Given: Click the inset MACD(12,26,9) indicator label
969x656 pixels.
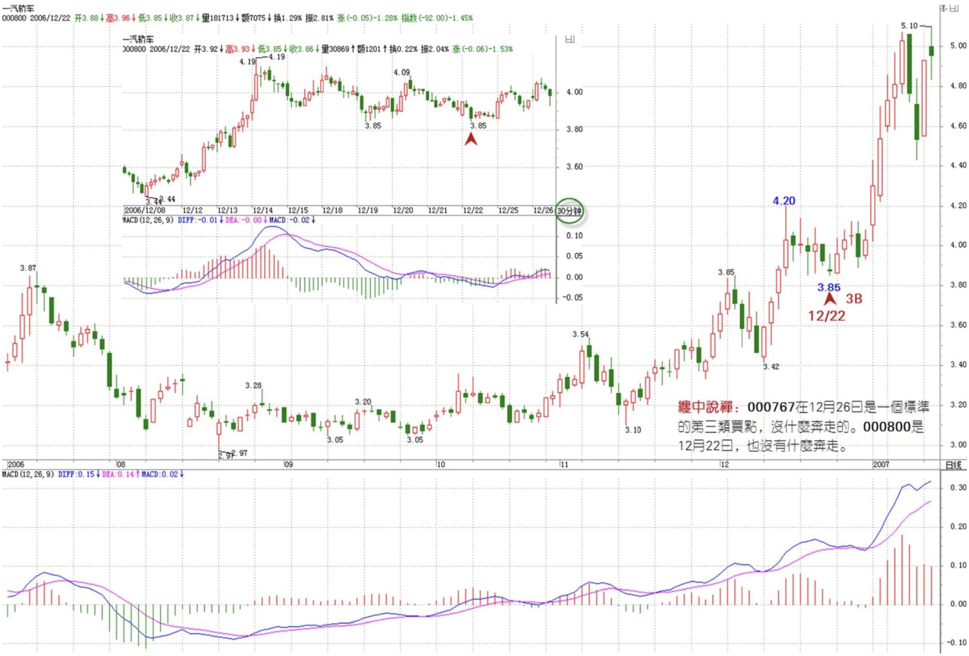Looking at the screenshot, I should (x=148, y=220).
